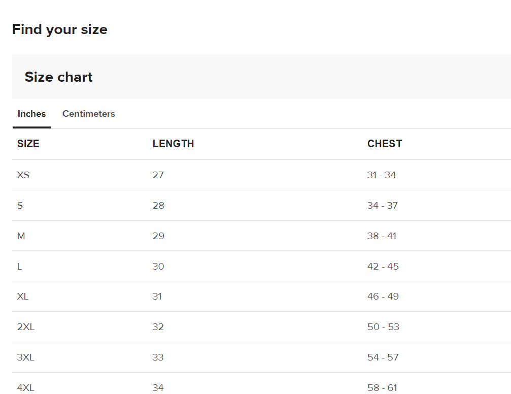Select the XL size row label

click(x=23, y=297)
